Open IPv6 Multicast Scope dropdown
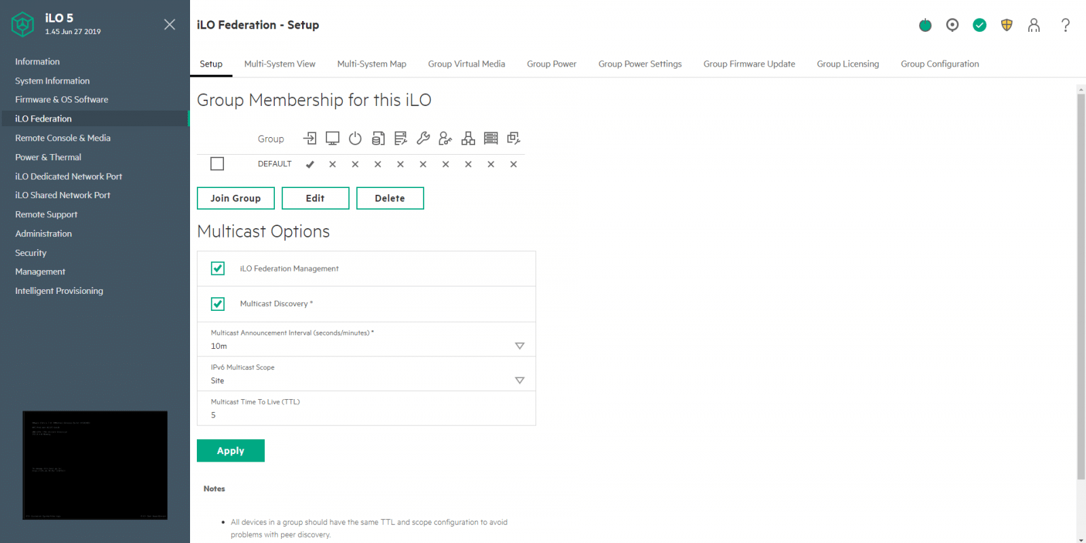This screenshot has height=543, width=1086. (x=367, y=374)
